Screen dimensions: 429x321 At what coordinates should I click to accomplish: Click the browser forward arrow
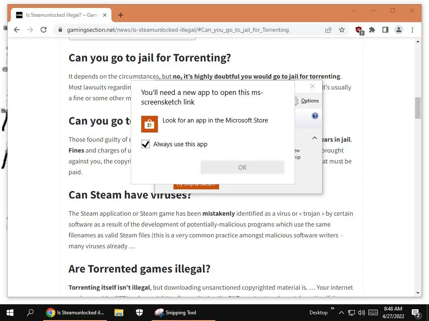(30, 30)
